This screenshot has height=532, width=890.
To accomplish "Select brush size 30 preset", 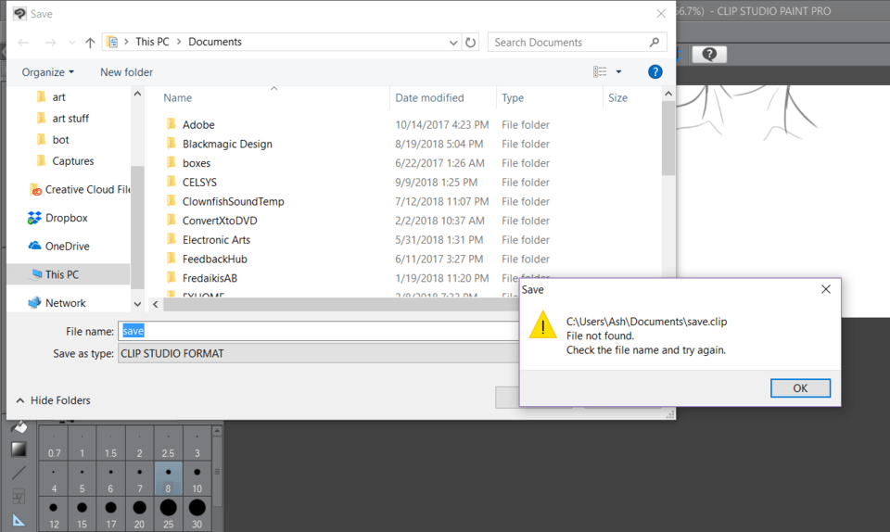I will click(197, 513).
